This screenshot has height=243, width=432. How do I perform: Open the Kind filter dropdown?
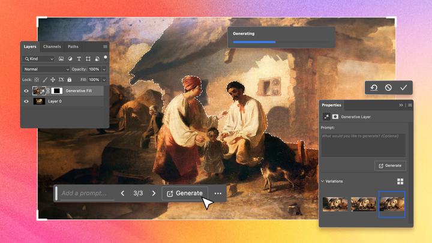click(x=38, y=59)
